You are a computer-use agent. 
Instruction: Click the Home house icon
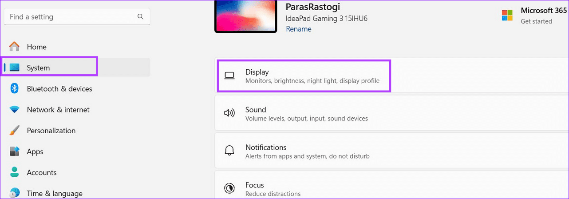tap(15, 47)
